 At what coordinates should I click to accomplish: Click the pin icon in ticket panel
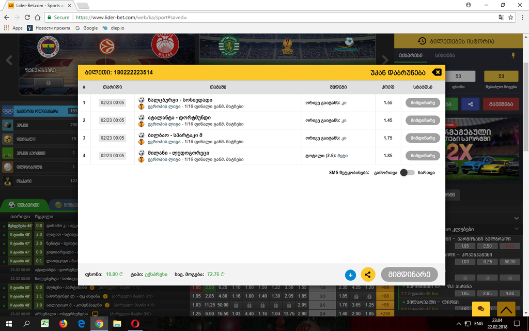513,55
